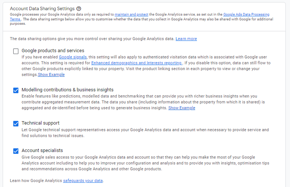Click the Terms link on second line

click(15, 19)
